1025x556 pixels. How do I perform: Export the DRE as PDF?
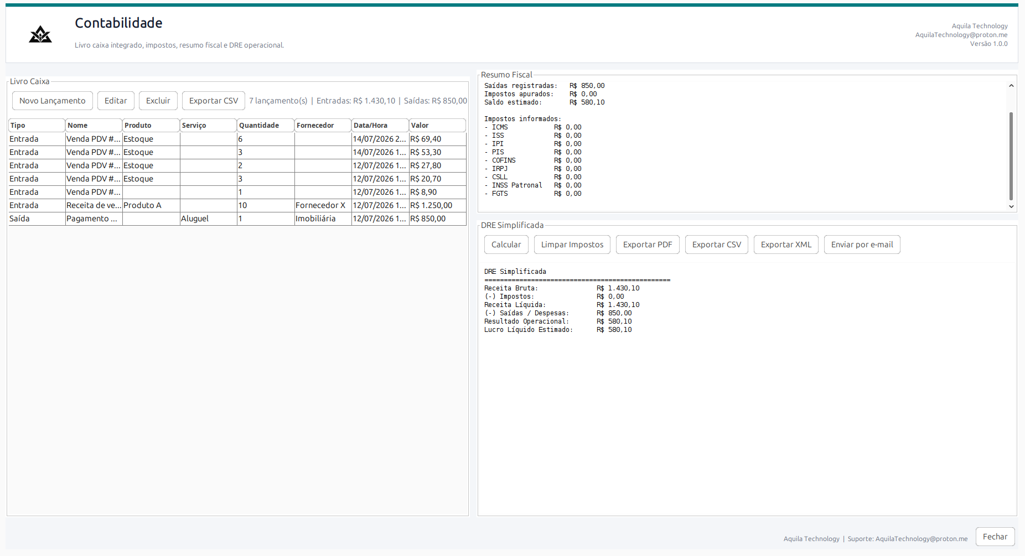click(648, 245)
